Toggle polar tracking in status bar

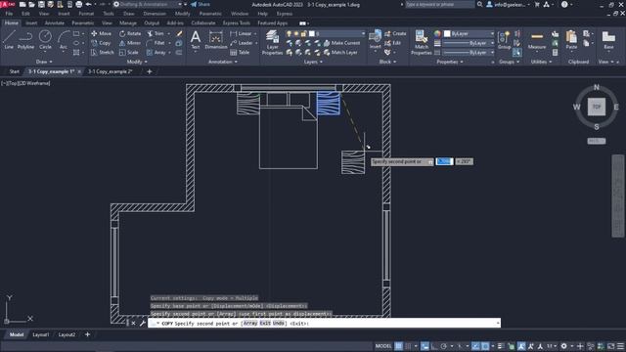pos(443,346)
